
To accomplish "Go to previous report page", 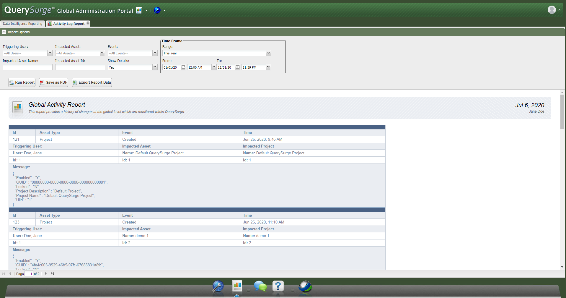I will [x=10, y=273].
